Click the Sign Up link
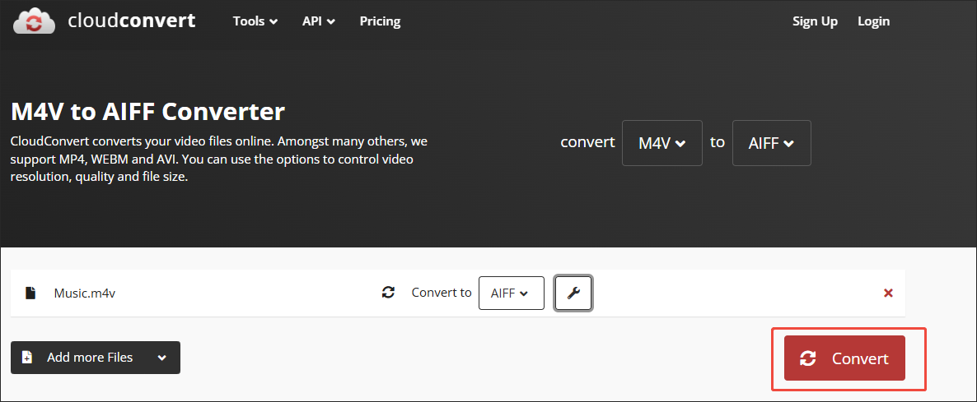This screenshot has width=977, height=402. coord(815,21)
